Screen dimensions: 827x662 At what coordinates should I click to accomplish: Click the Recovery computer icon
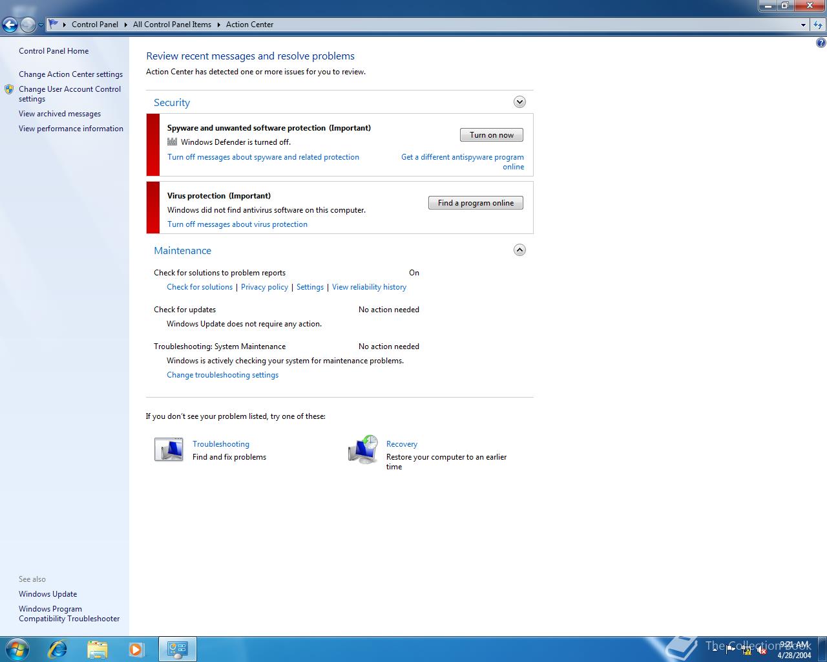pos(363,449)
